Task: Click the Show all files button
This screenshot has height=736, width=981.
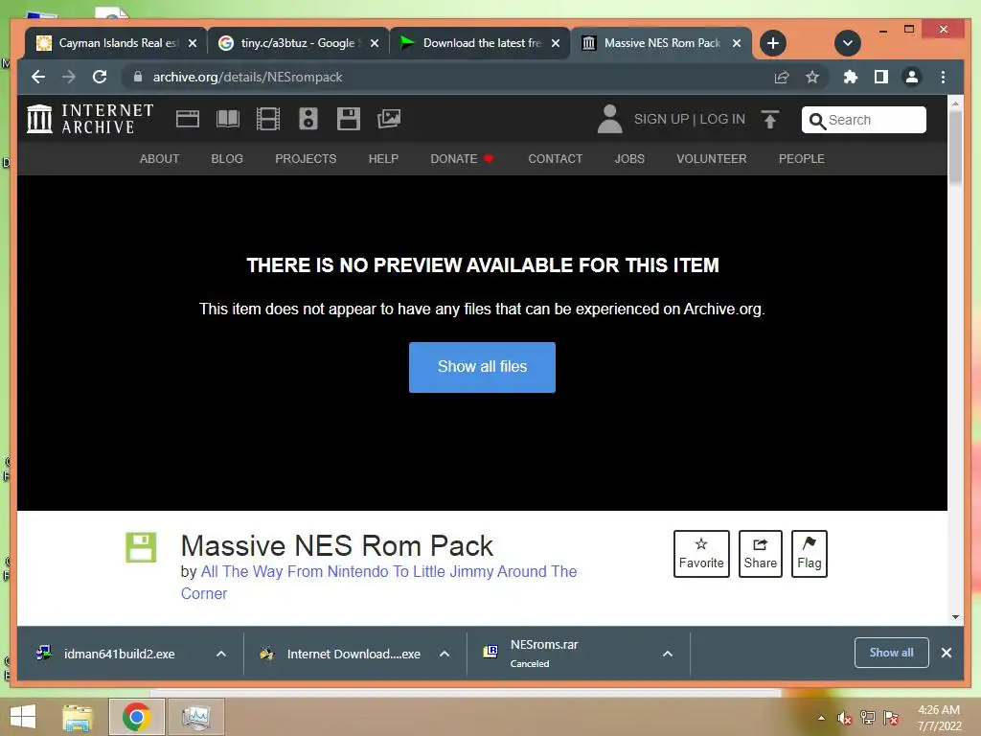Action: pyautogui.click(x=483, y=367)
